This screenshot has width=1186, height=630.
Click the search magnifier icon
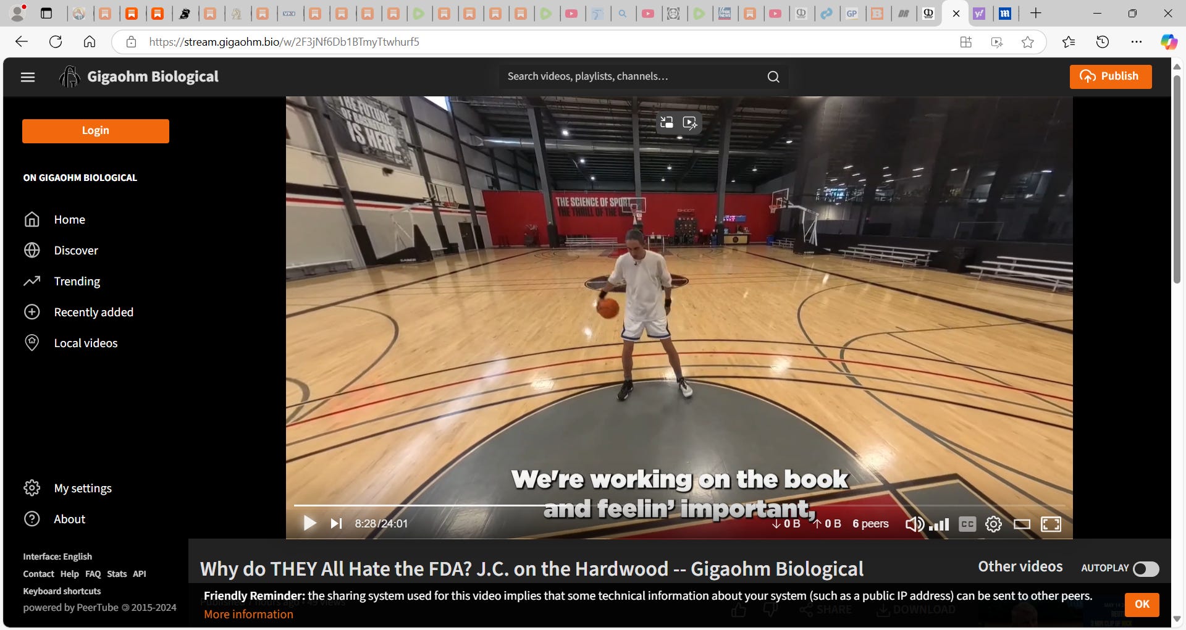(x=773, y=77)
